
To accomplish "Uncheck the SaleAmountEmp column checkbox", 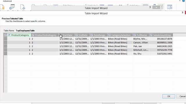I will (151, 35).
